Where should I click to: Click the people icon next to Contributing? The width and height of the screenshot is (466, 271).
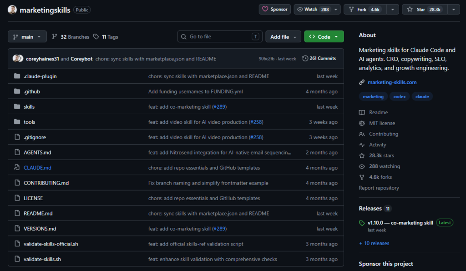[x=362, y=134]
